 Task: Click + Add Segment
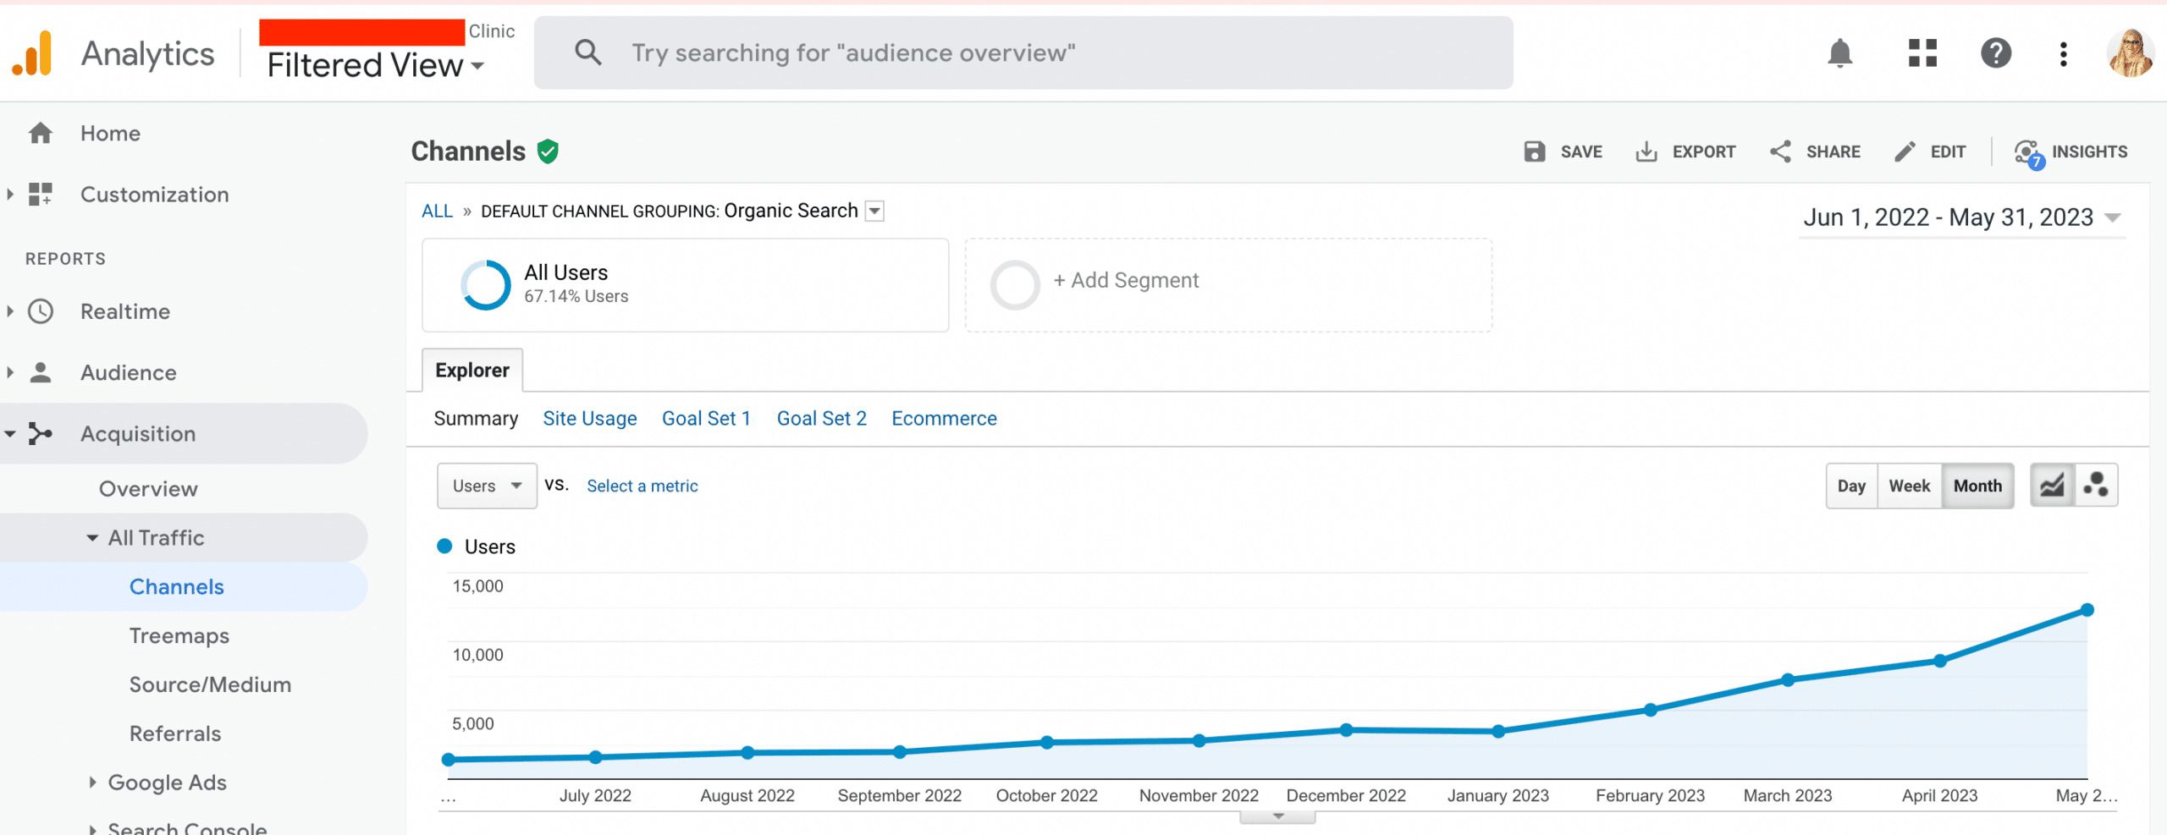(1126, 280)
